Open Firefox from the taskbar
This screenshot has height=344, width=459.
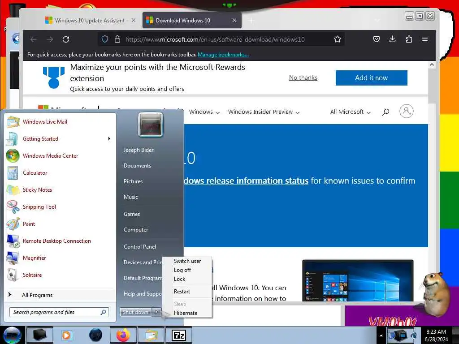point(123,335)
